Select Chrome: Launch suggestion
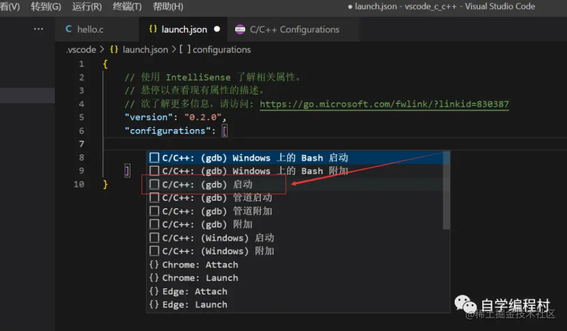This screenshot has width=567, height=331. point(294,278)
